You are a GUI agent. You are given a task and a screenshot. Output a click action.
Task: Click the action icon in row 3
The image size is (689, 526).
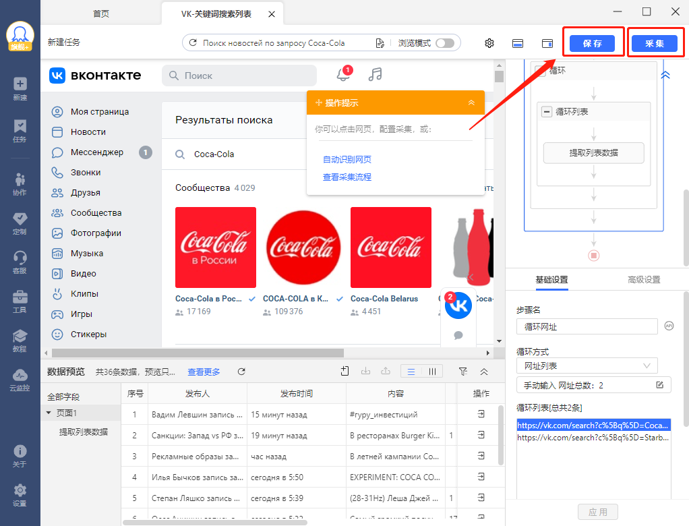[x=481, y=456]
